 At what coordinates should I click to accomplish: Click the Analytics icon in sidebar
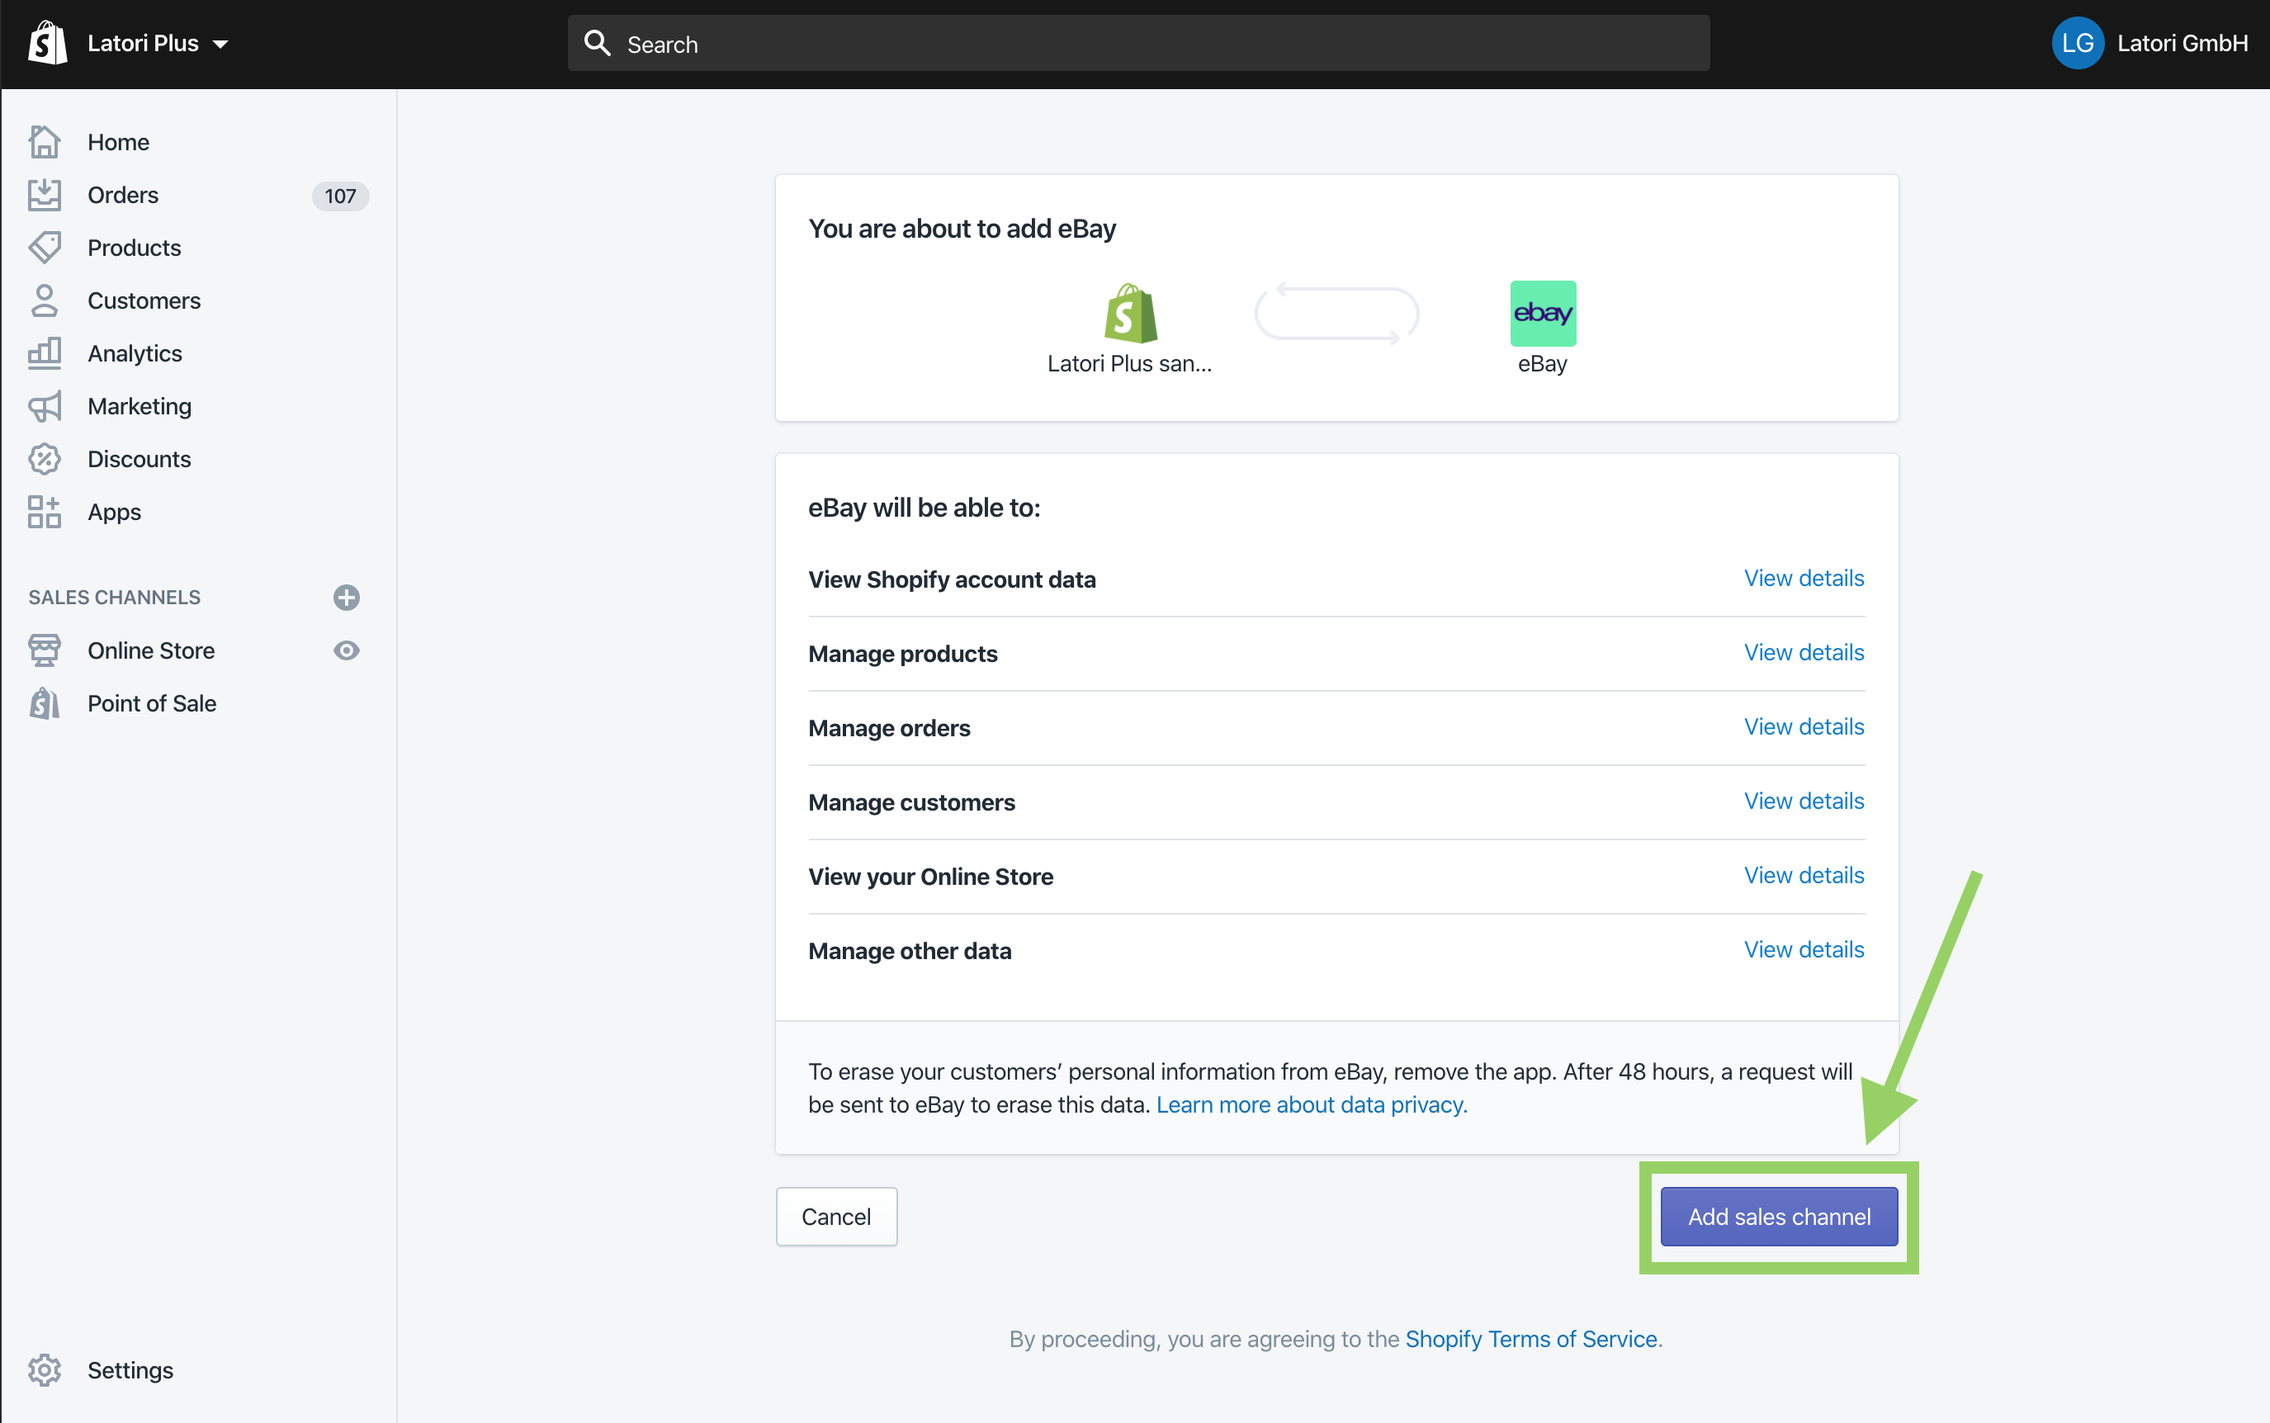point(45,352)
